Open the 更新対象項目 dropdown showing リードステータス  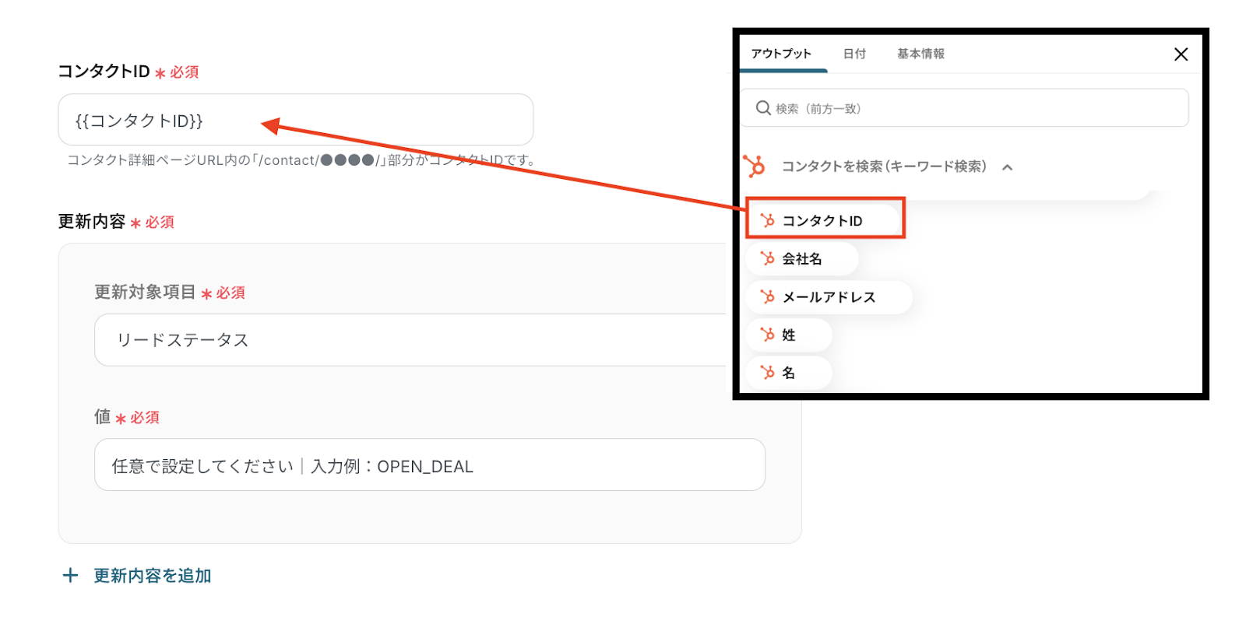(411, 340)
